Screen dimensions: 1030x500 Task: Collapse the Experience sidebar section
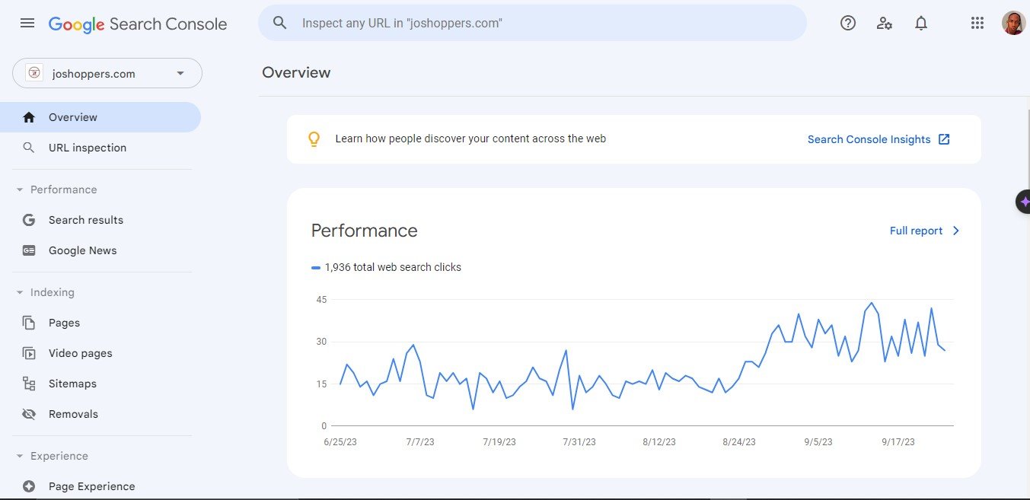20,456
